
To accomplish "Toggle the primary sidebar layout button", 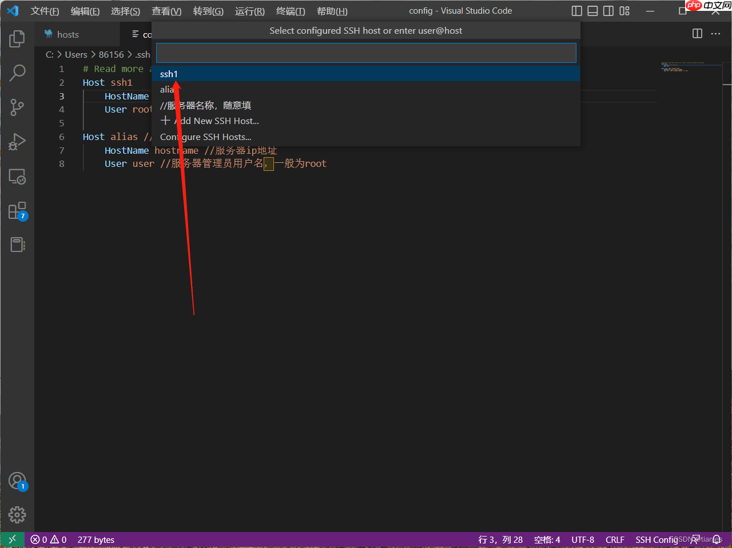I will [x=576, y=11].
